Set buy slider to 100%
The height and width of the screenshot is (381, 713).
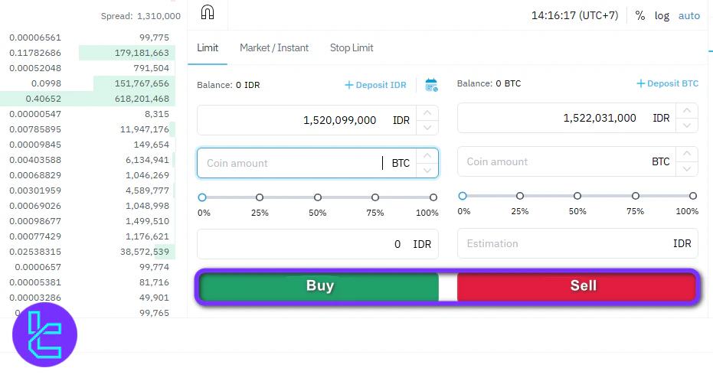pyautogui.click(x=433, y=197)
